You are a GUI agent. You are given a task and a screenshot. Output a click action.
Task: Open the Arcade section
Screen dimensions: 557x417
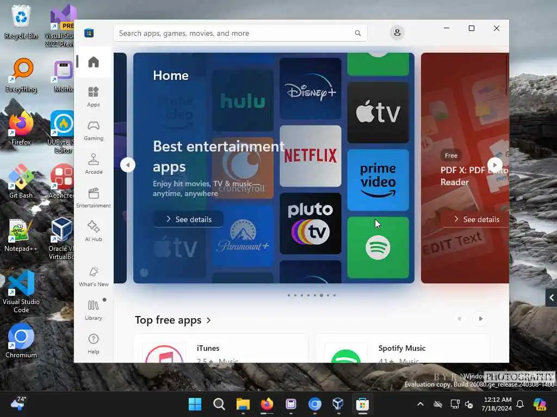click(94, 164)
